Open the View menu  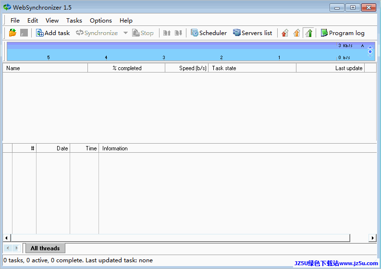[x=52, y=20]
